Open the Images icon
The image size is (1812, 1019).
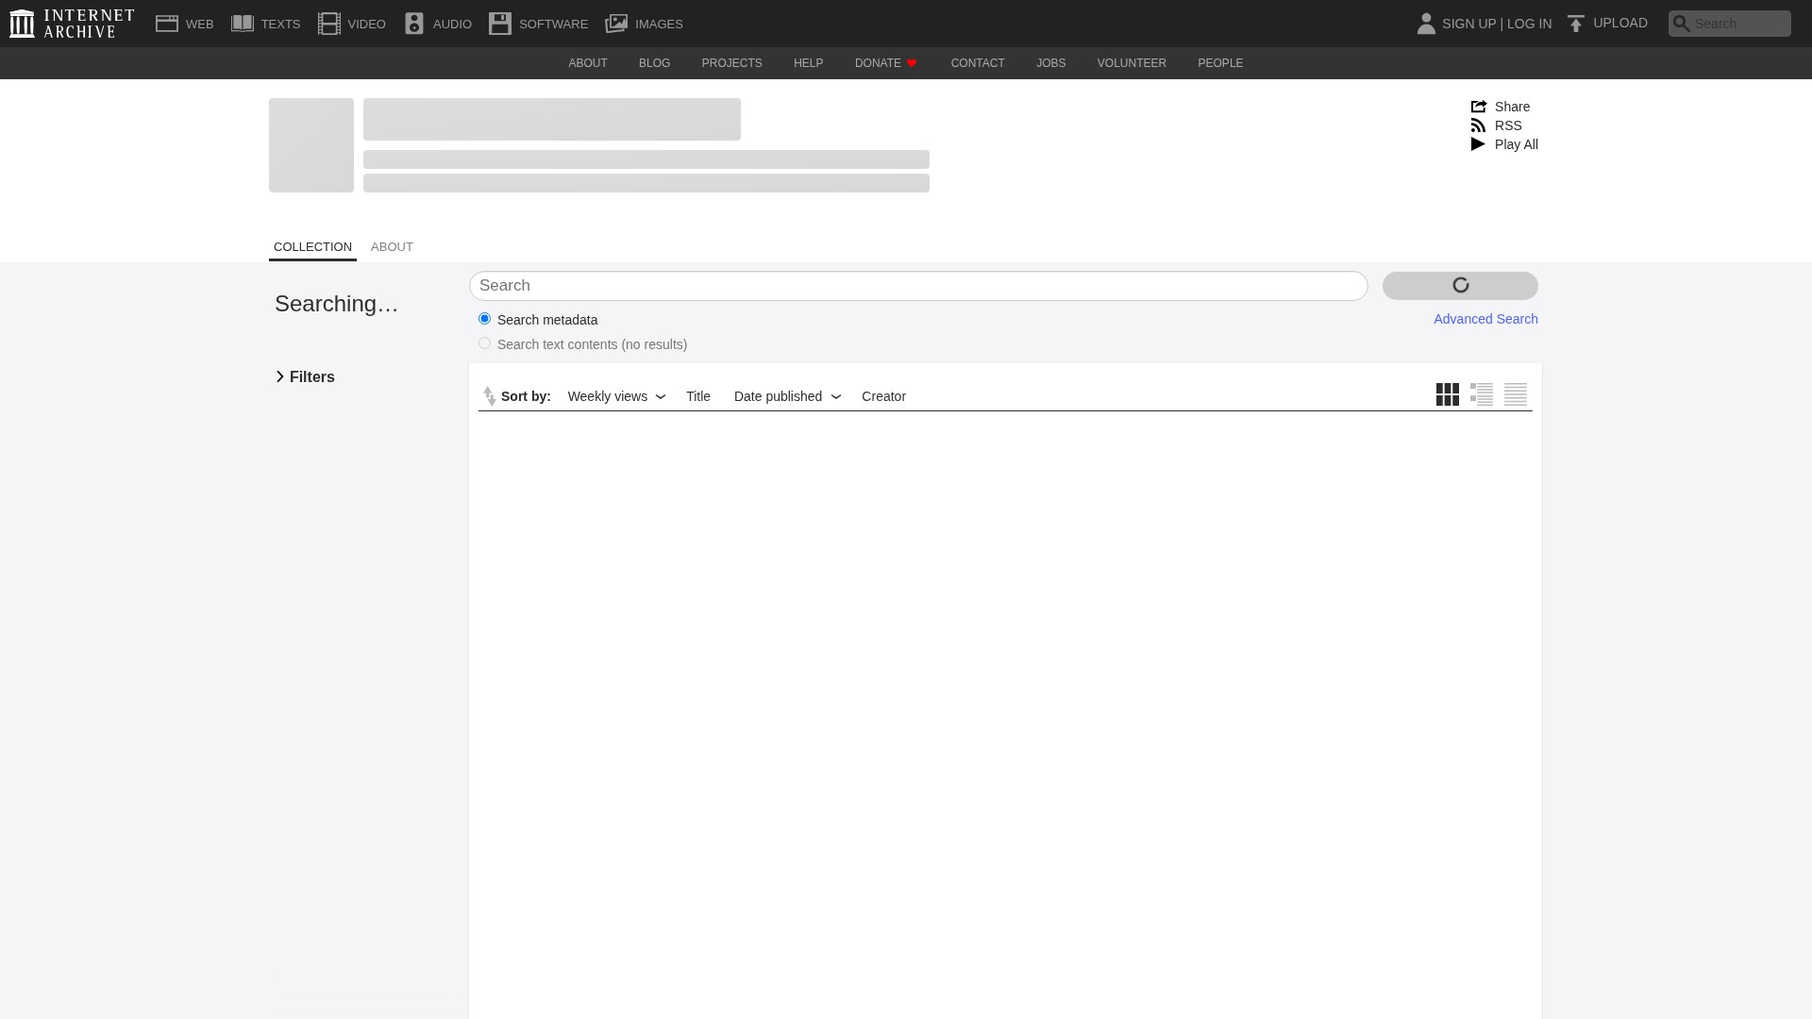[x=616, y=24]
